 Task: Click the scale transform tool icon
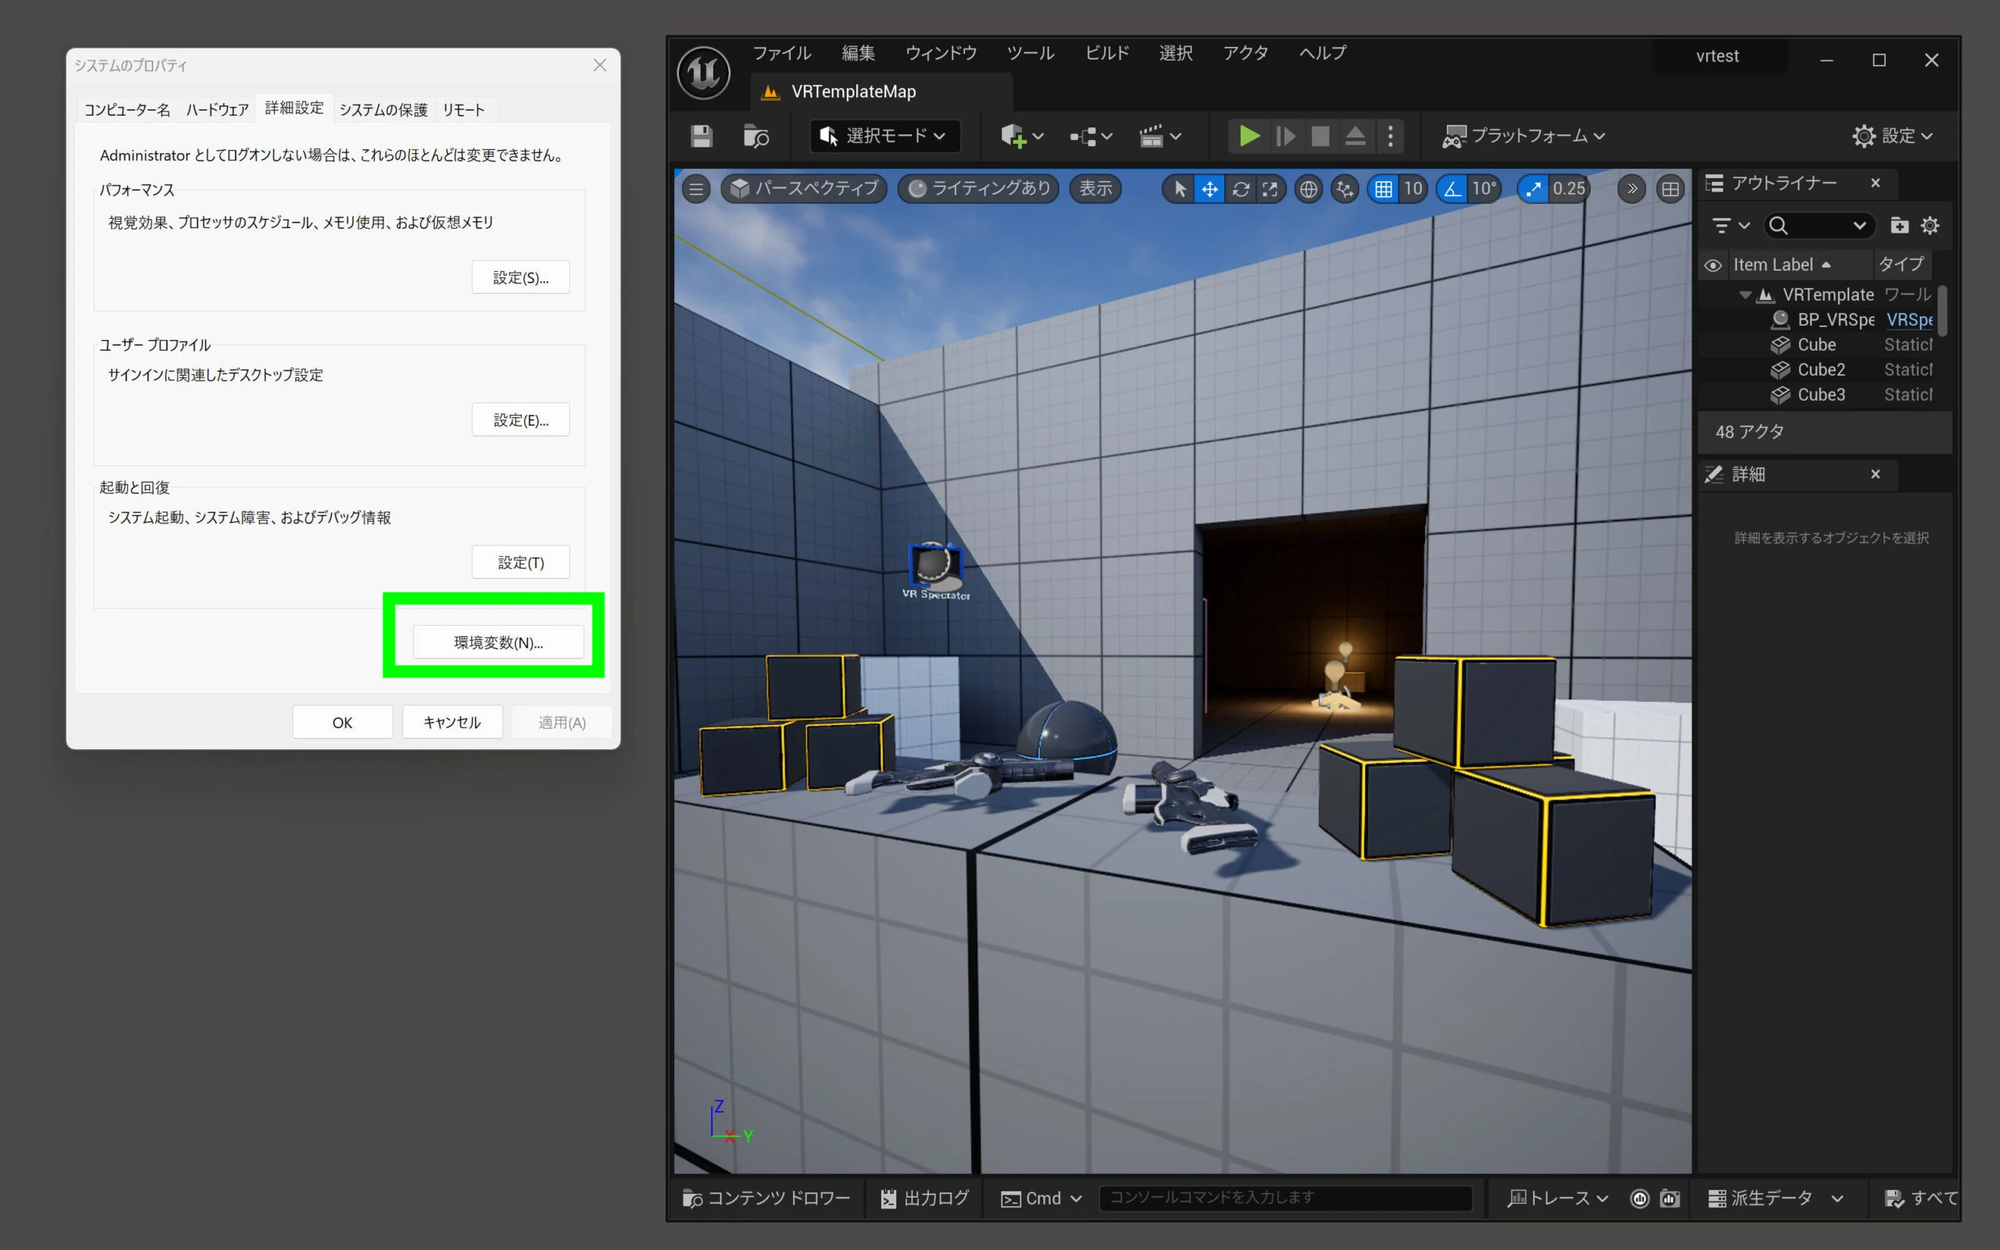1270,189
